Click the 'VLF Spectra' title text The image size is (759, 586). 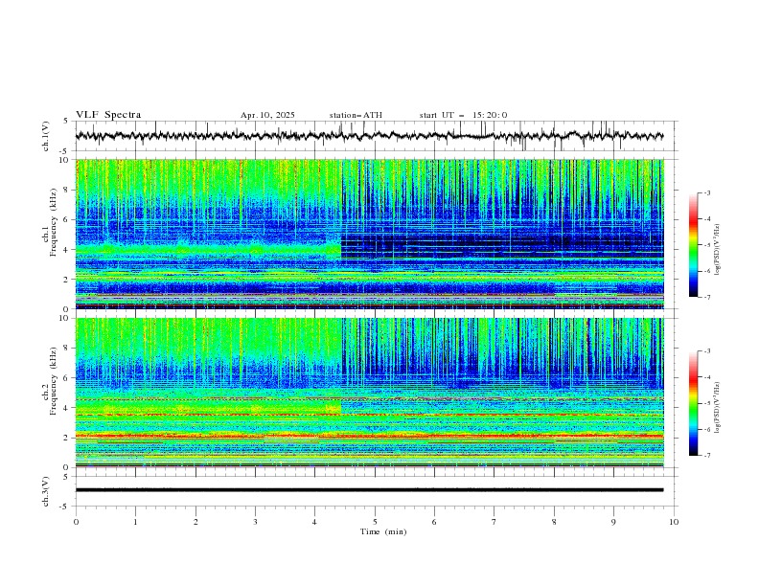click(108, 115)
